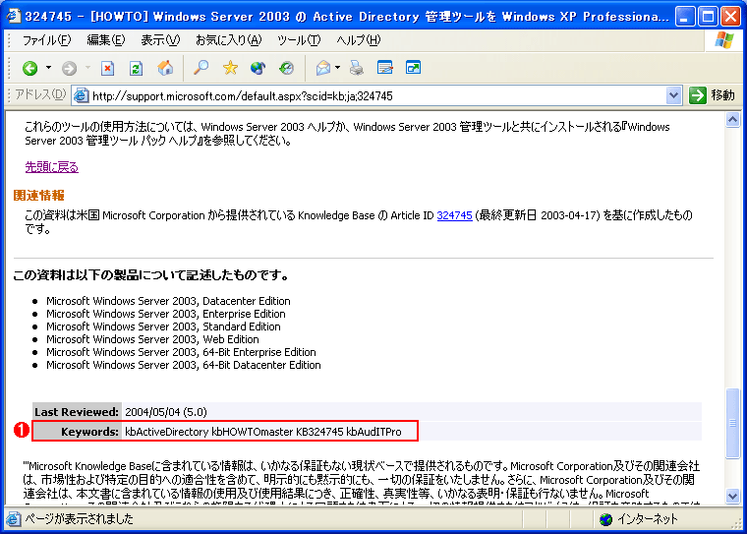
Task: Open the Article ID 324745 link
Action: [x=454, y=215]
